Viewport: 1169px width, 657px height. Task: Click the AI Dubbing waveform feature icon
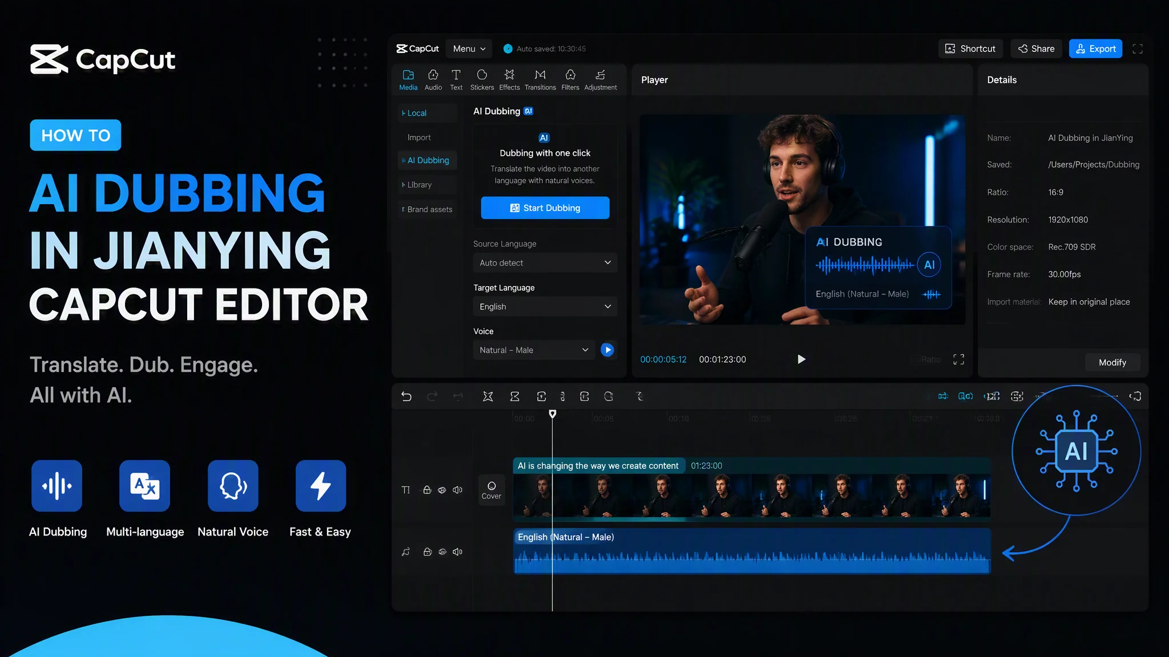point(57,485)
